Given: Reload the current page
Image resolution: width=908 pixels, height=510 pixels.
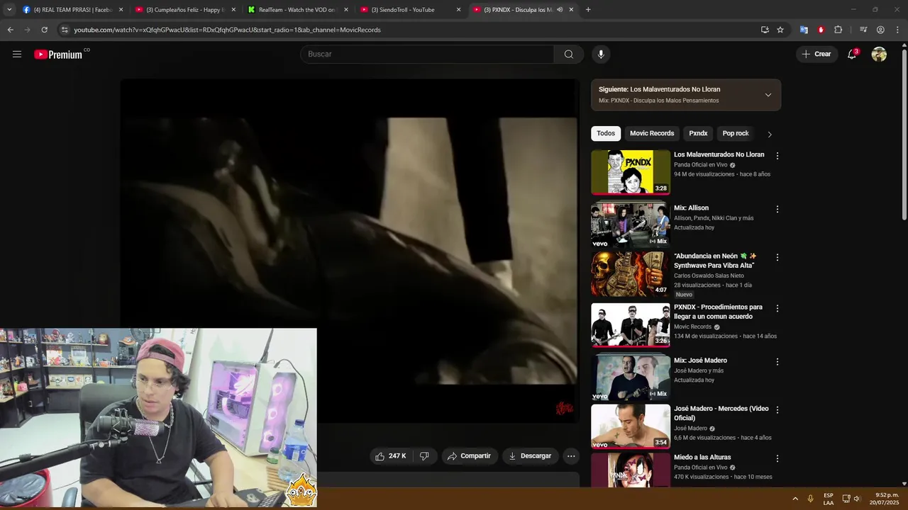Looking at the screenshot, I should pos(44,30).
